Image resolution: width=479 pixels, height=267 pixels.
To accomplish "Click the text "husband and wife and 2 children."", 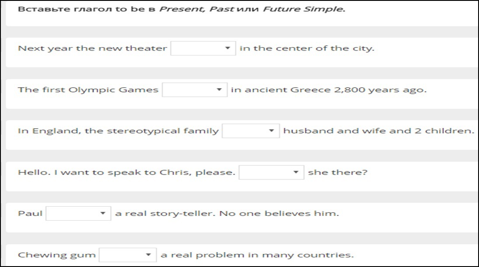I will [379, 131].
